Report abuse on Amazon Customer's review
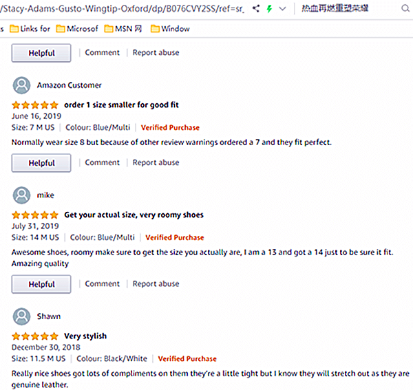This screenshot has height=390, width=413. coord(156,162)
